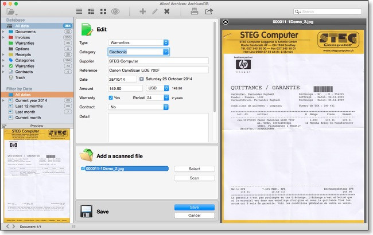The image size is (373, 235).
Task: Click the Edit form vertical scrollbar
Action: click(215, 66)
